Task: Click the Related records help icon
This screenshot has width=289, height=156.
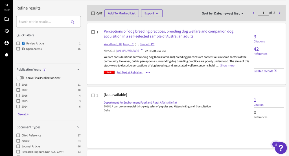Action: (275, 71)
